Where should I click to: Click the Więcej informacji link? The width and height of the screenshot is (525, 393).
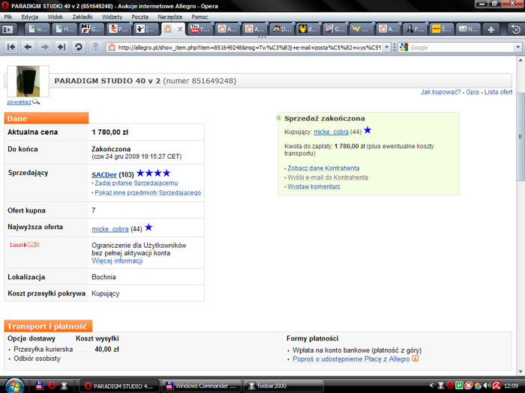117,261
